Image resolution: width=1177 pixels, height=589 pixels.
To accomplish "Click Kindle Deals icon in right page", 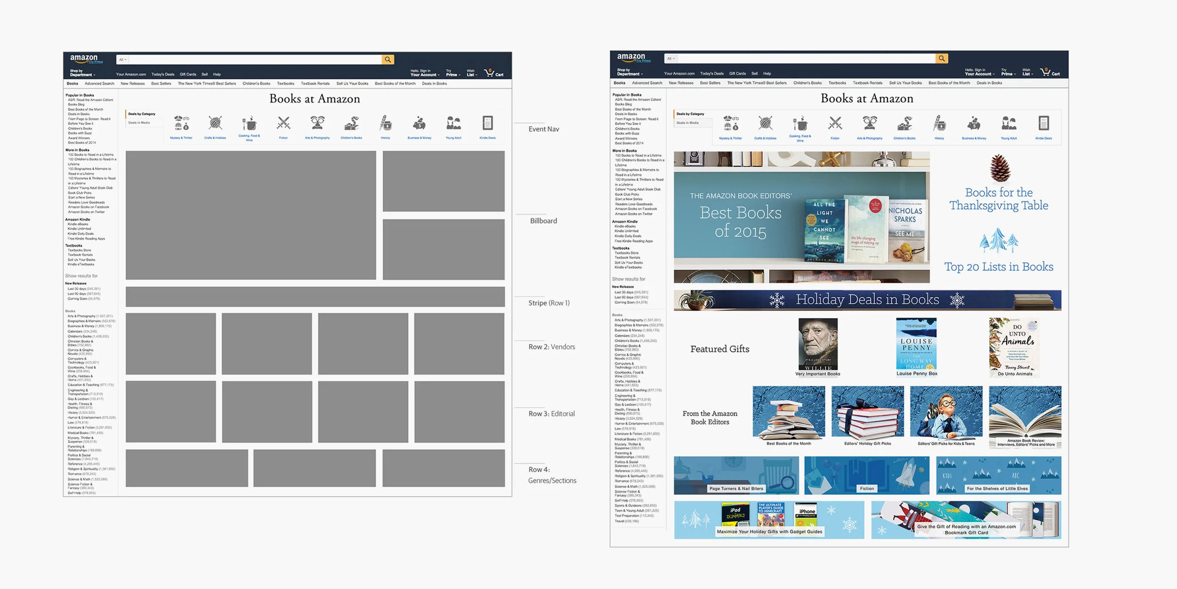I will click(x=1044, y=123).
